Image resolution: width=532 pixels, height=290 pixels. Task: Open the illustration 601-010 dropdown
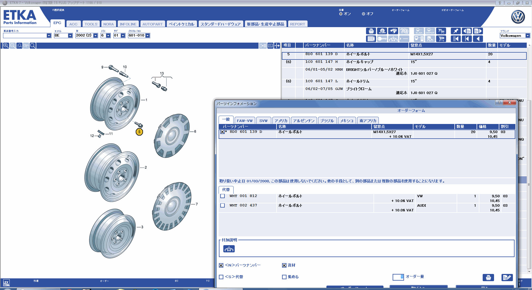[x=147, y=36]
